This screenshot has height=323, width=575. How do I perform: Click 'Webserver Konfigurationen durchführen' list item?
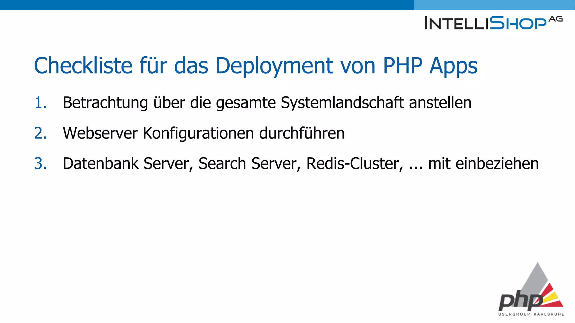tap(204, 133)
